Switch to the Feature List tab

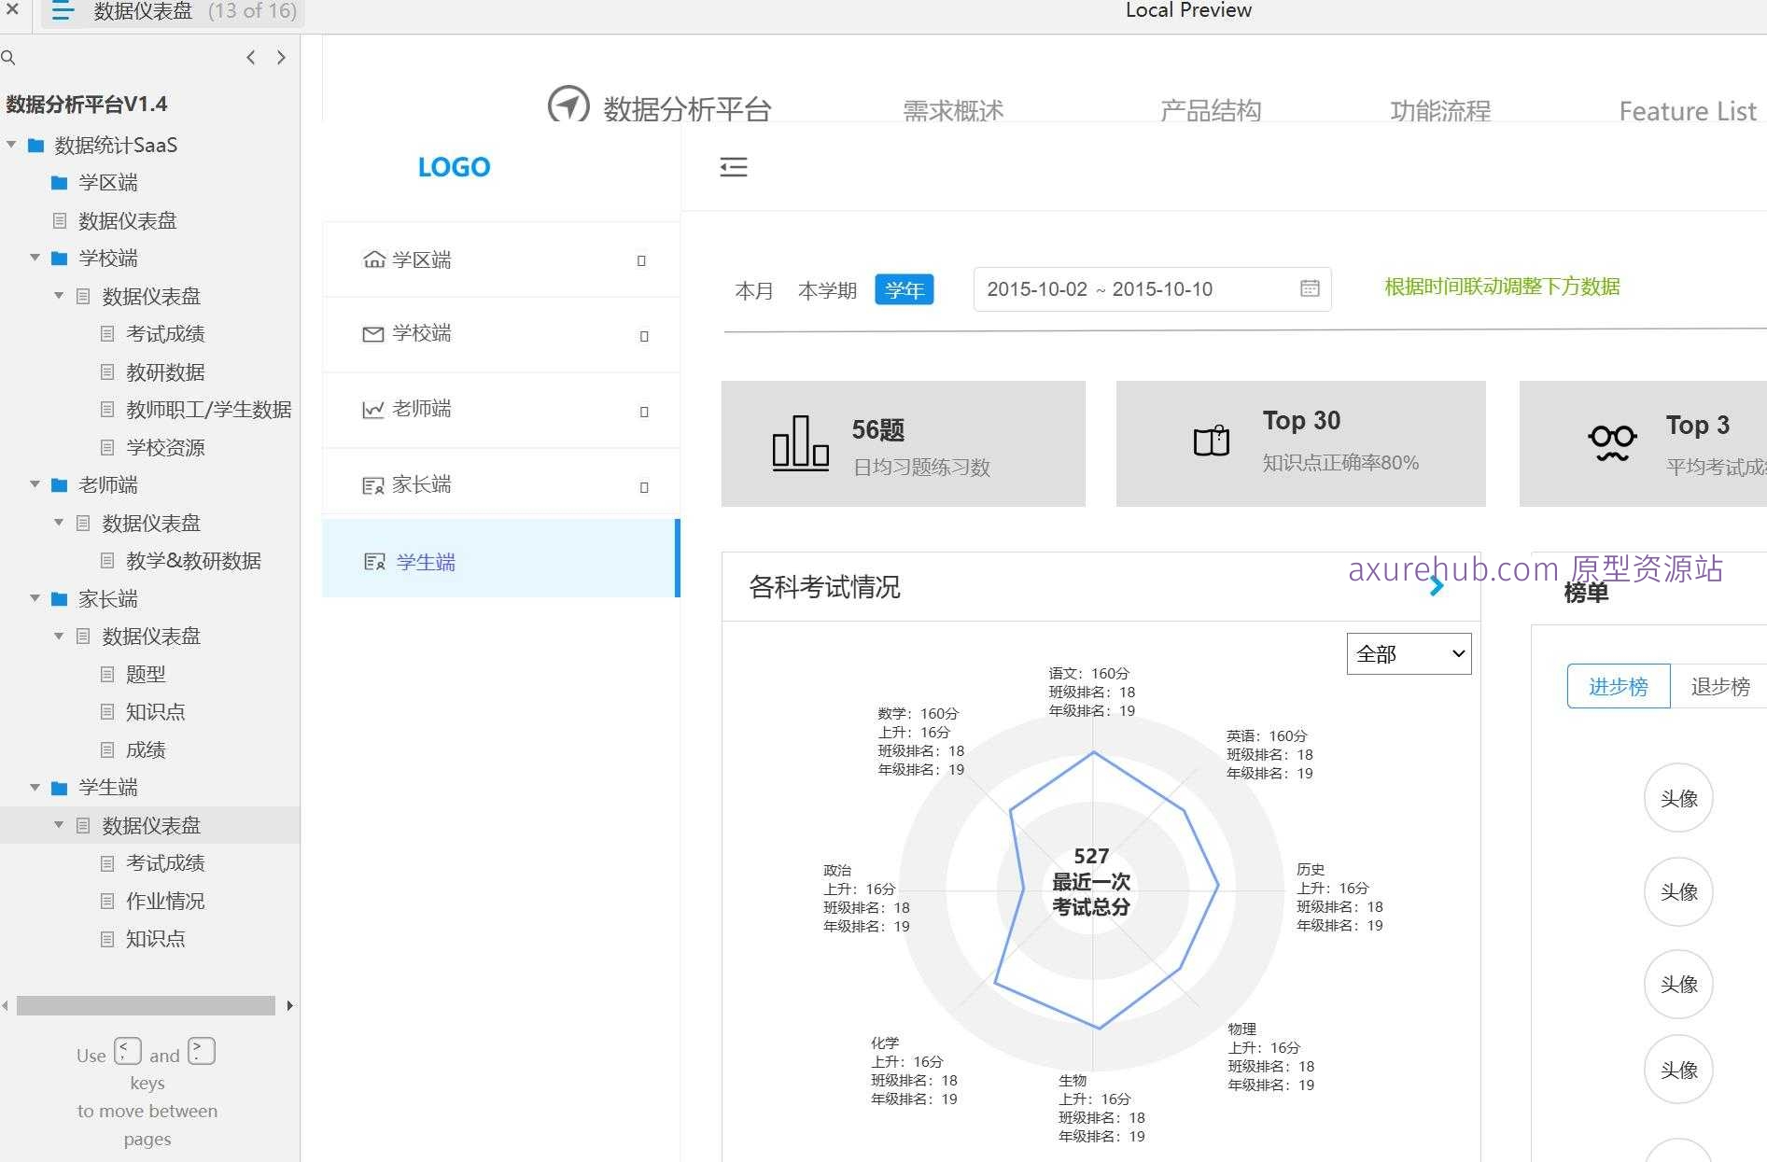pyautogui.click(x=1688, y=110)
